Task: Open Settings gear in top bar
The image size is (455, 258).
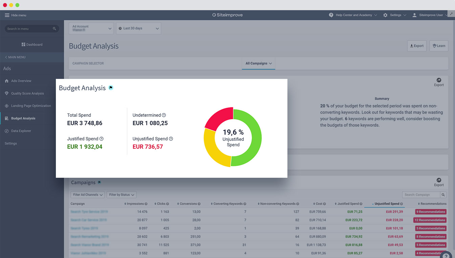Action: point(385,15)
